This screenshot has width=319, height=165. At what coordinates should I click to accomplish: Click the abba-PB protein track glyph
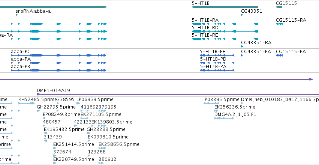point(58,70)
